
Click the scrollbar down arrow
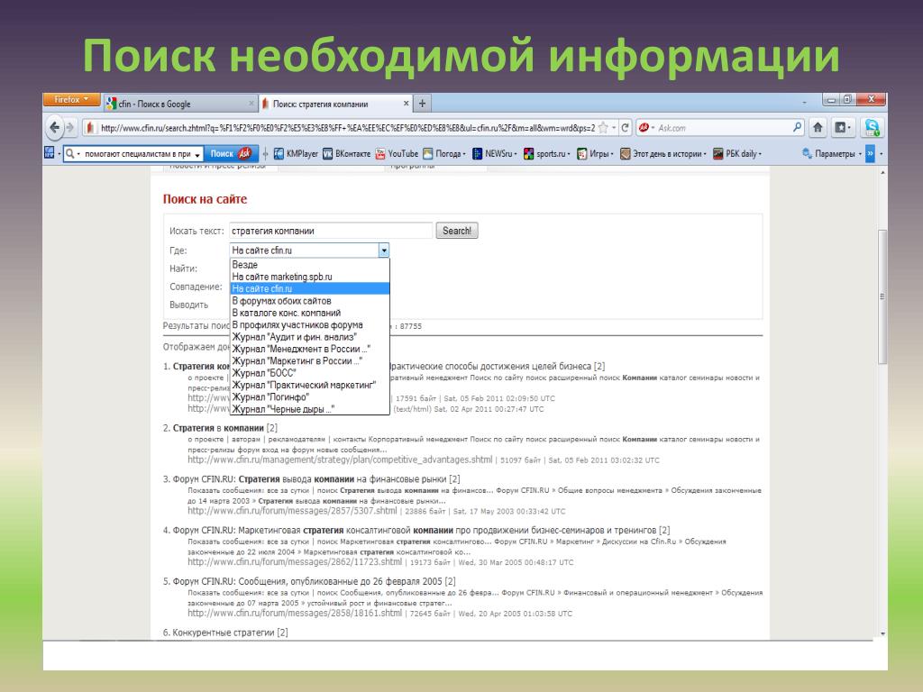point(882,633)
